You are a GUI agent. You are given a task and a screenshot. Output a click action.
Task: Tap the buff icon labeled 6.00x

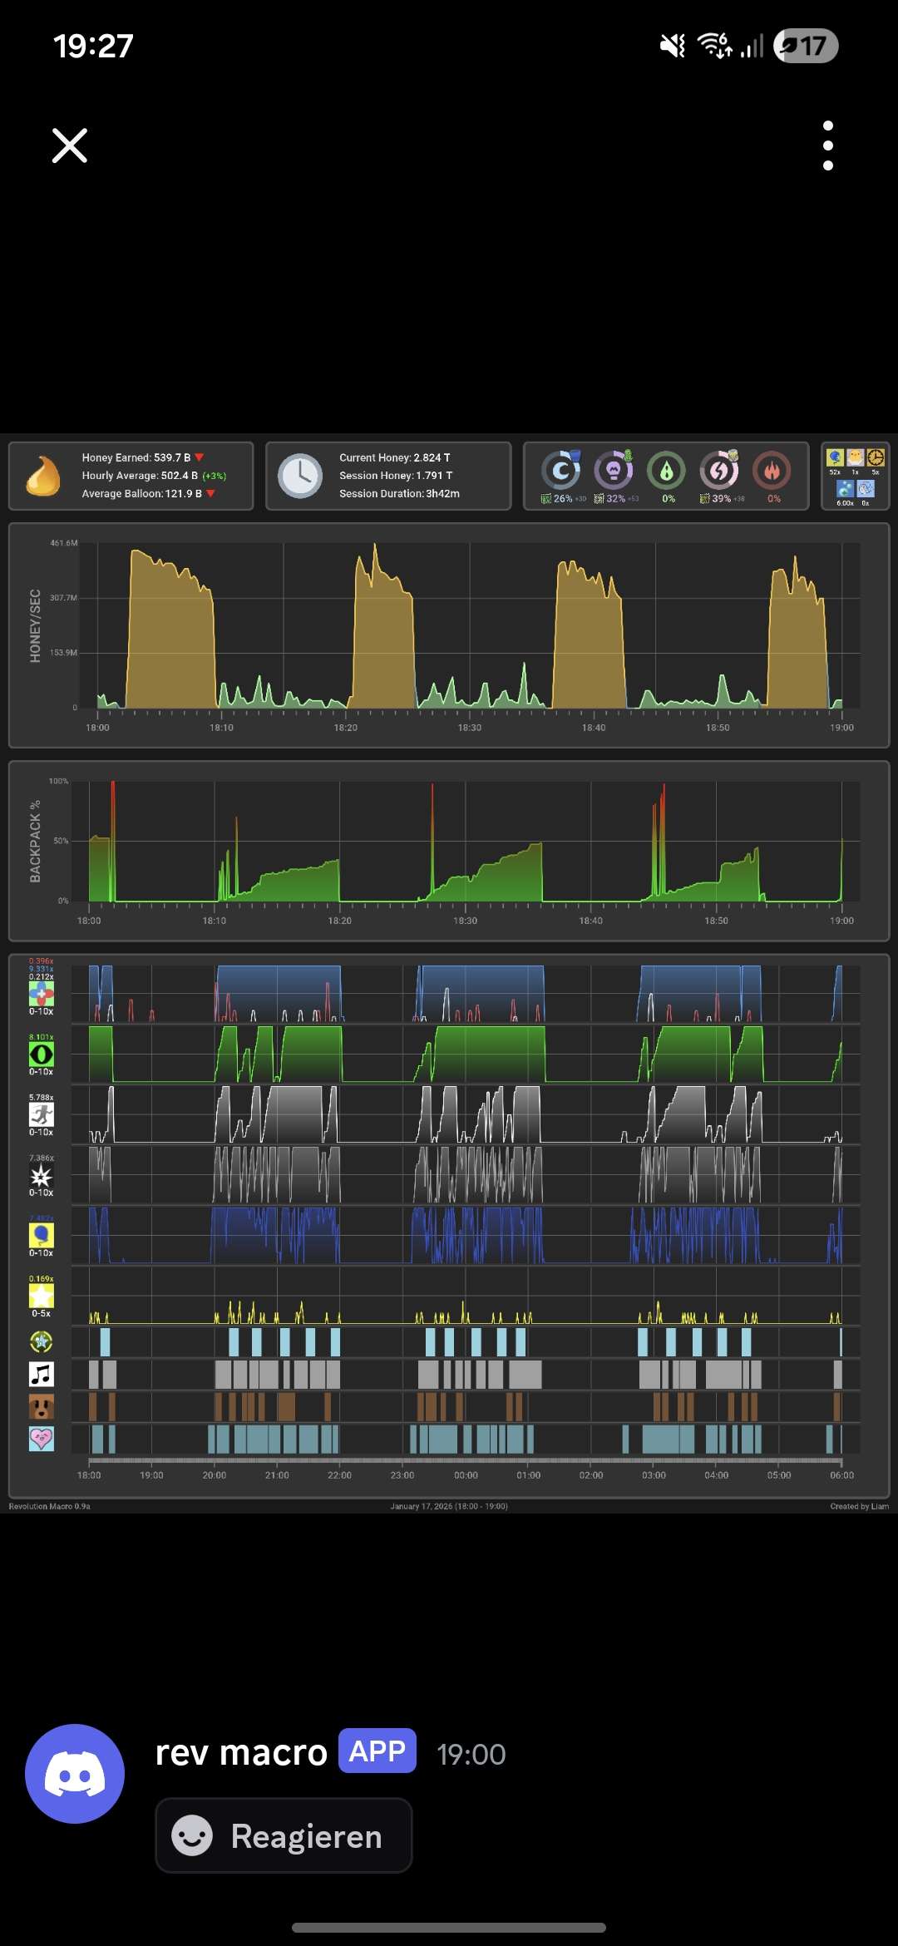(845, 489)
